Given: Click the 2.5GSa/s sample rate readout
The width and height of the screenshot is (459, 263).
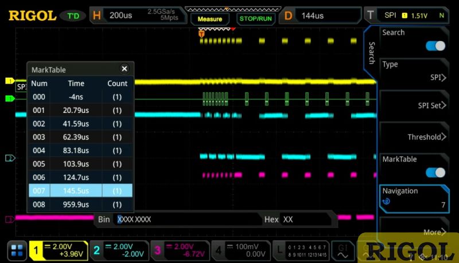Looking at the screenshot, I should pos(161,11).
